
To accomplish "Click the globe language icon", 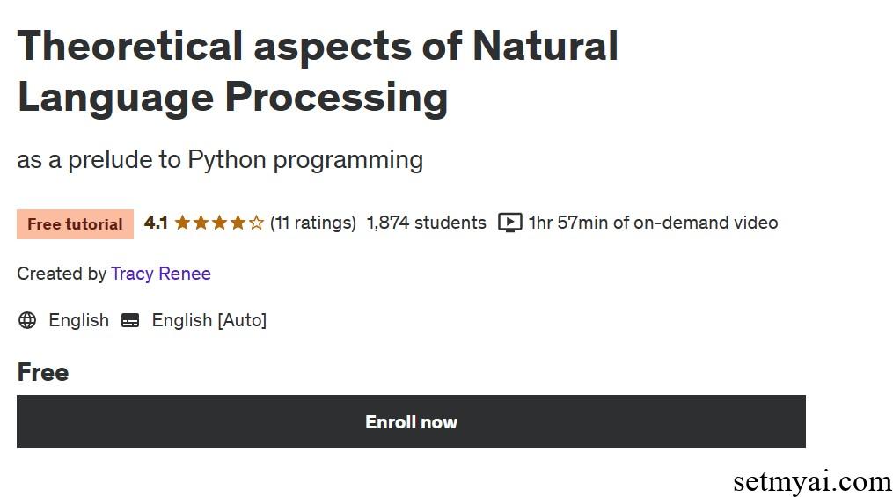I will 27,320.
